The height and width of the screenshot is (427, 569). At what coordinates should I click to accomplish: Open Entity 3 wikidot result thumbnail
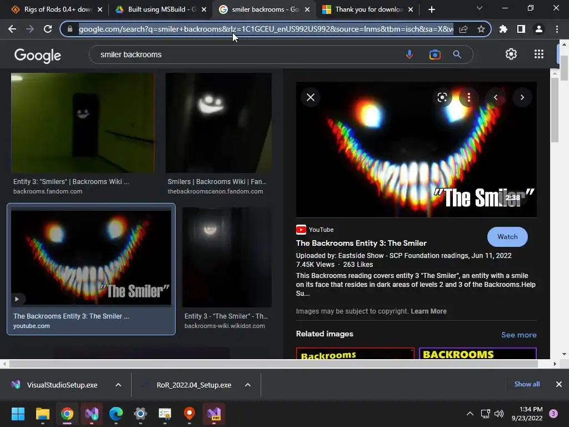pyautogui.click(x=227, y=257)
